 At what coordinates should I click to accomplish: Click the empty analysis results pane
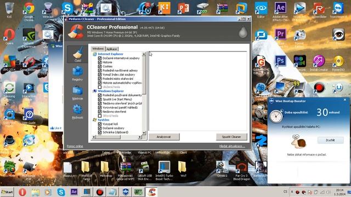click(x=198, y=91)
